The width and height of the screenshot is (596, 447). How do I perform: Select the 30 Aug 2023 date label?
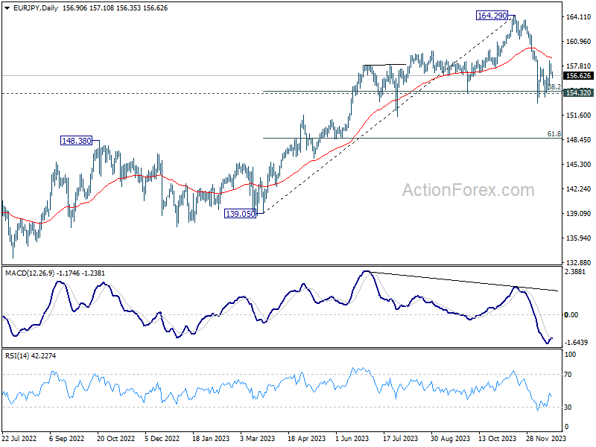(451, 438)
